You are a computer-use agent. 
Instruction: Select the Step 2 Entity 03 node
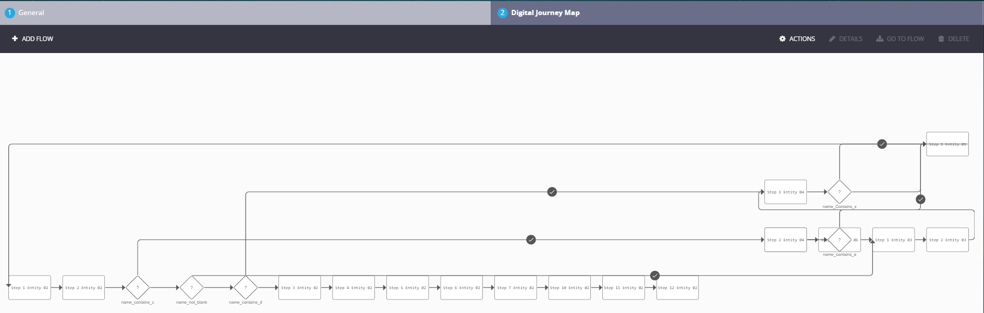click(x=947, y=240)
